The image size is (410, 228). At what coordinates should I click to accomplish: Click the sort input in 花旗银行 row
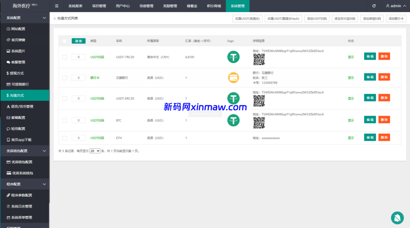click(78, 78)
